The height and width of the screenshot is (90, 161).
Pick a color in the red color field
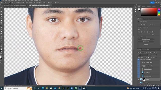click(149, 12)
